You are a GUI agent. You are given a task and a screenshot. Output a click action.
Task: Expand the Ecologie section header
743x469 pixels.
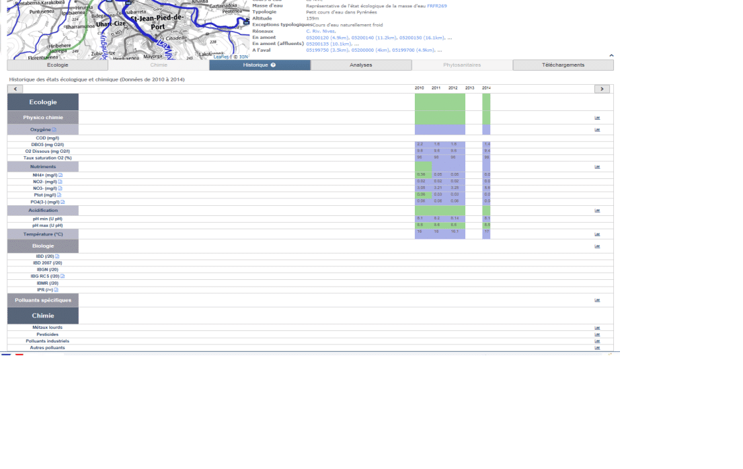(43, 102)
